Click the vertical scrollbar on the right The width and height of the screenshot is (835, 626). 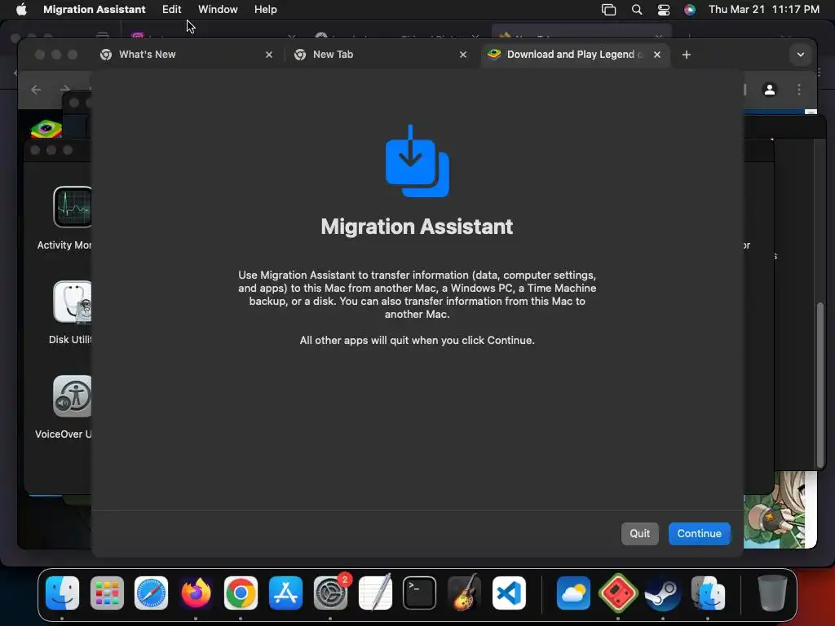(820, 385)
